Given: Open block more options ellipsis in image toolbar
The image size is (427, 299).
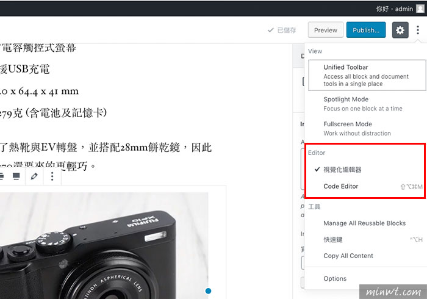Looking at the screenshot, I should pyautogui.click(x=52, y=176).
